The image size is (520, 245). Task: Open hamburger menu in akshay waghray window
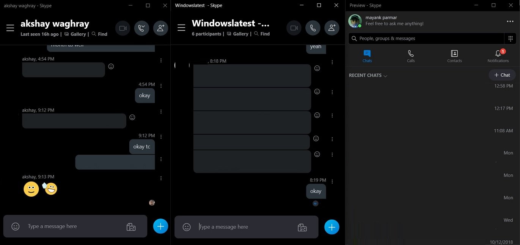[10, 28]
